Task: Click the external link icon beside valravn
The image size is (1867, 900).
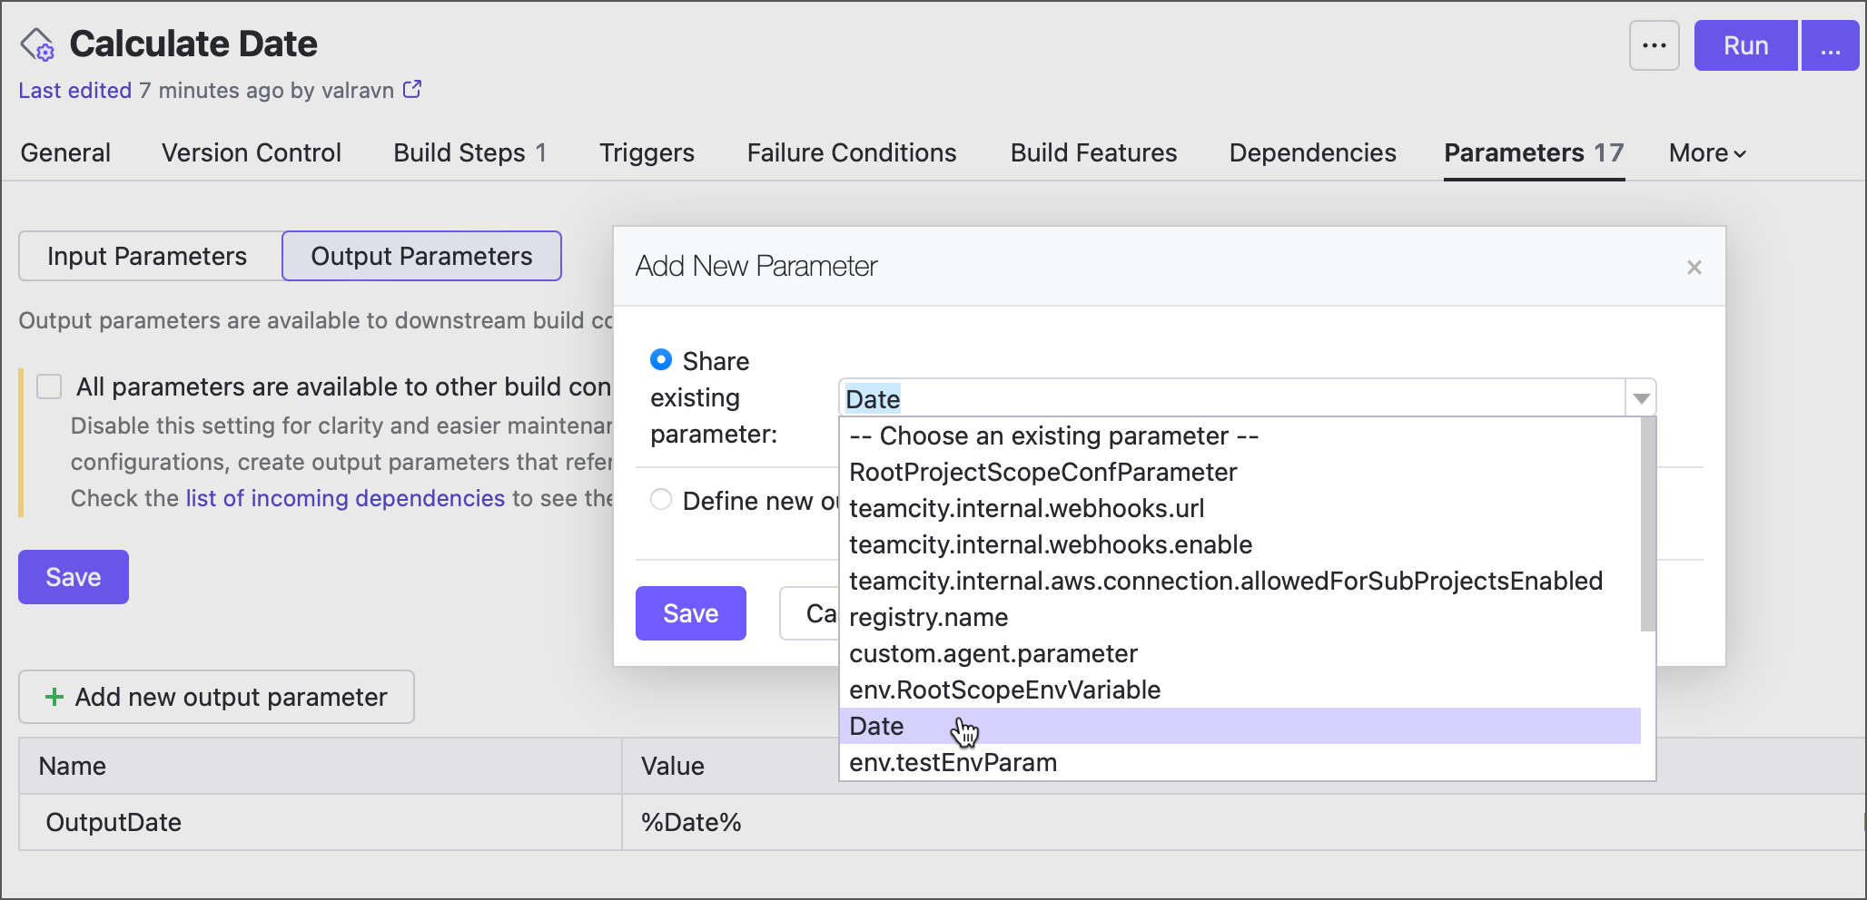Action: point(413,89)
